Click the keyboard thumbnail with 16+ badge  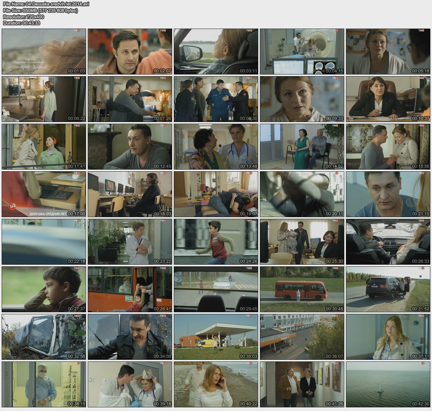click(44, 194)
